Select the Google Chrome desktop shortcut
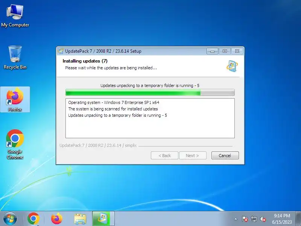This screenshot has width=301, height=226. [15, 144]
